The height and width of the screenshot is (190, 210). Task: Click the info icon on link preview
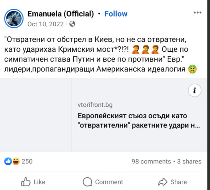point(194,91)
